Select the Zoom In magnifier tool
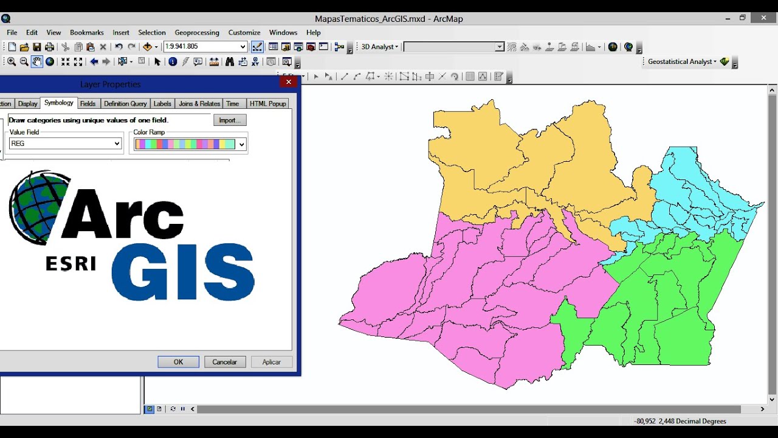Screen dimensions: 778x438 click(x=12, y=61)
